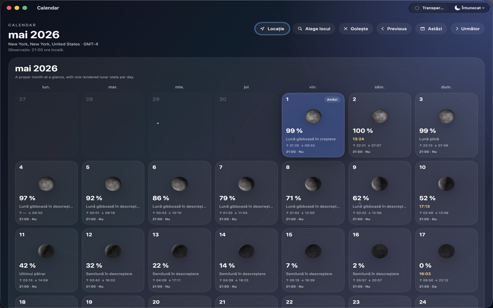Open Alege locul place search
This screenshot has height=308, width=493.
(x=314, y=28)
